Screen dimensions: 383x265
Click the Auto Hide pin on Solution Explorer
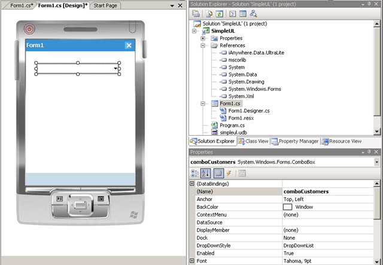(369, 4)
